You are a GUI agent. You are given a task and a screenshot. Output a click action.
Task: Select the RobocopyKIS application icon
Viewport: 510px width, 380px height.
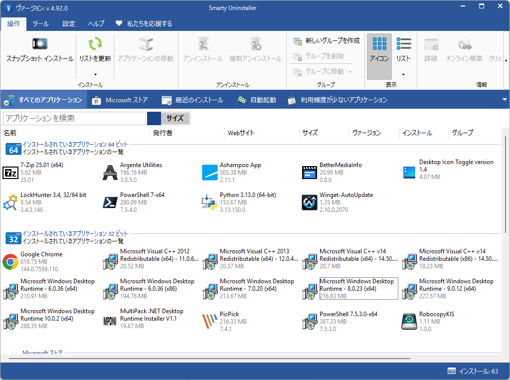pyautogui.click(x=409, y=322)
